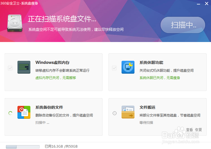
Task: Click the Windows虚拟内存 title
Action: point(53,62)
